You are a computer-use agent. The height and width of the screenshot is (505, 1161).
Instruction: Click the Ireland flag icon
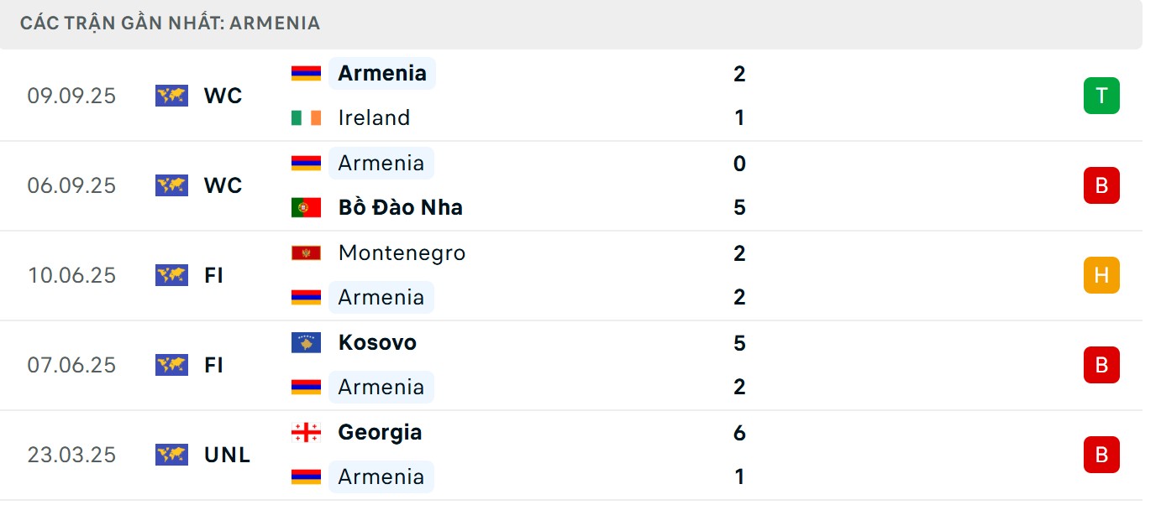[306, 117]
